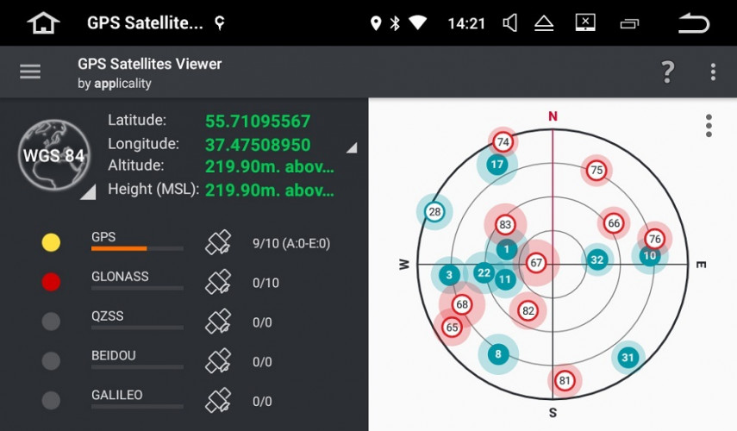Expand the coordinates format dropdown arrow
737x431 pixels.
(351, 148)
